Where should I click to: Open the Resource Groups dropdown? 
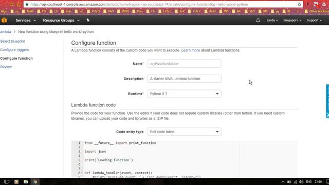(61, 21)
